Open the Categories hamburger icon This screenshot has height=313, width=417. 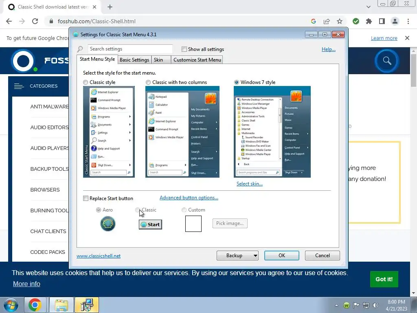[x=19, y=86]
